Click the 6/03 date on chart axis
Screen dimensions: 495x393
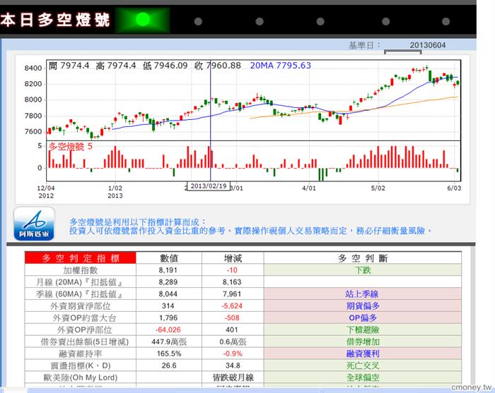tap(454, 188)
